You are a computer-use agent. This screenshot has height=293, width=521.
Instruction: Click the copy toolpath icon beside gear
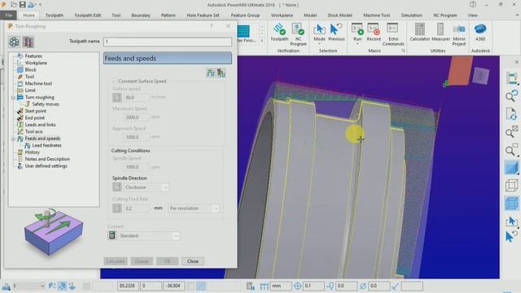pos(28,42)
